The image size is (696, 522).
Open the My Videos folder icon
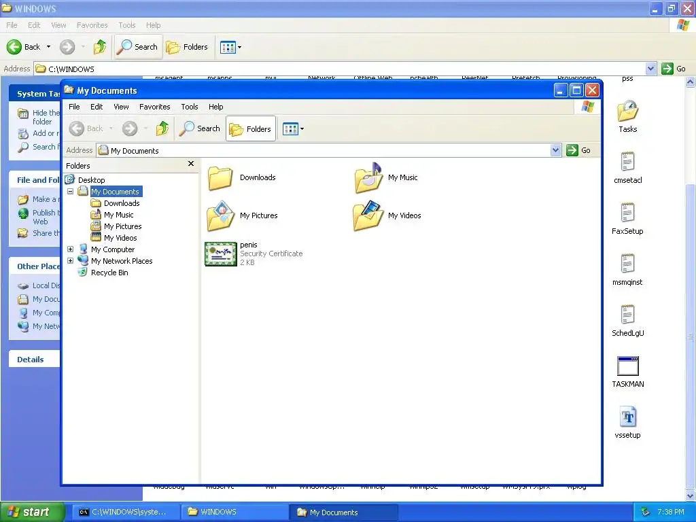pyautogui.click(x=368, y=215)
